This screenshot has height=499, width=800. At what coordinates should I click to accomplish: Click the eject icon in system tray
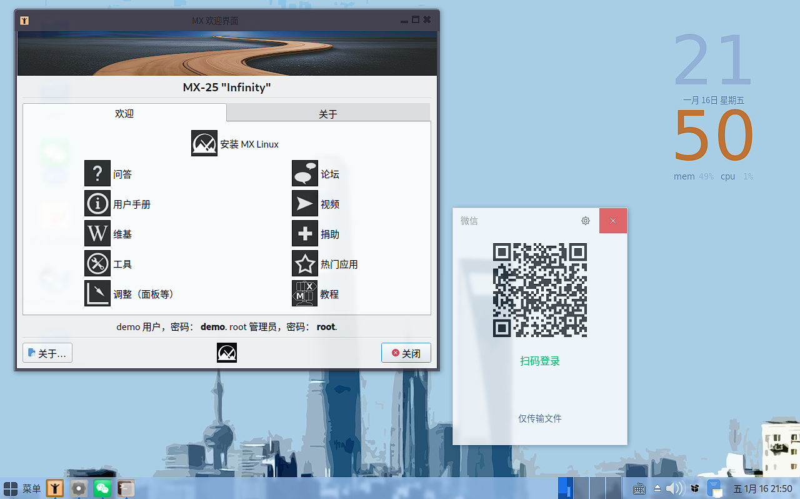click(657, 488)
